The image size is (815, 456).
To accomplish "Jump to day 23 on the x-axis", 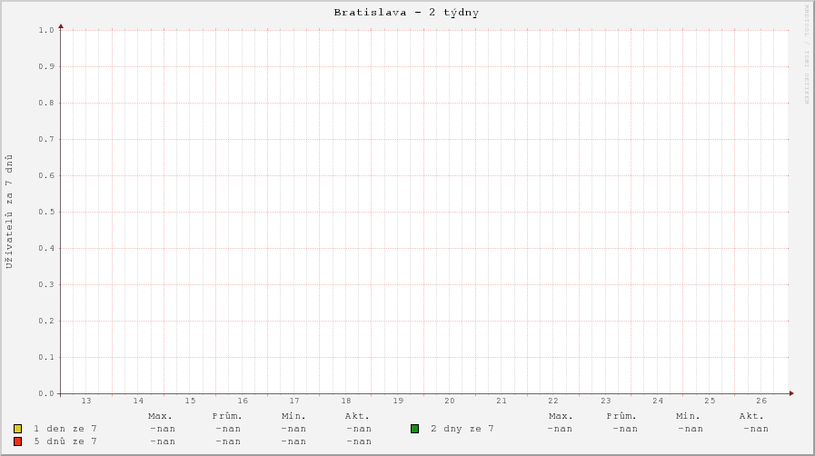I will pyautogui.click(x=606, y=401).
